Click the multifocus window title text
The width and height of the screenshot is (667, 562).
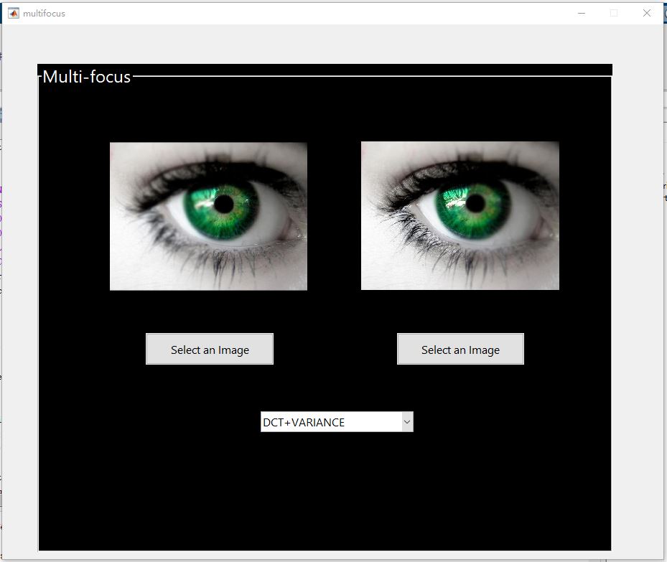point(45,14)
